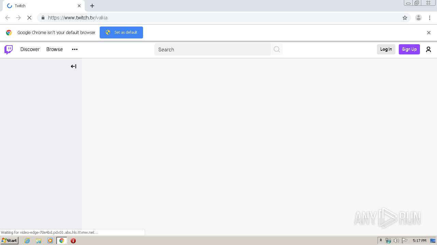The width and height of the screenshot is (437, 245).
Task: Click the Twitch logo home icon
Action: coord(9,50)
